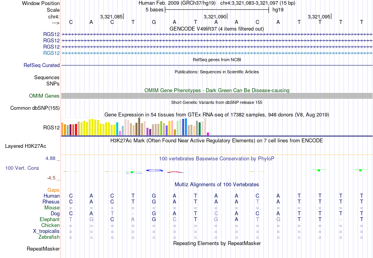Open 100 Vert. Cons track settings
Image resolution: width=373 pixels, height=258 pixels.
pyautogui.click(x=22, y=168)
